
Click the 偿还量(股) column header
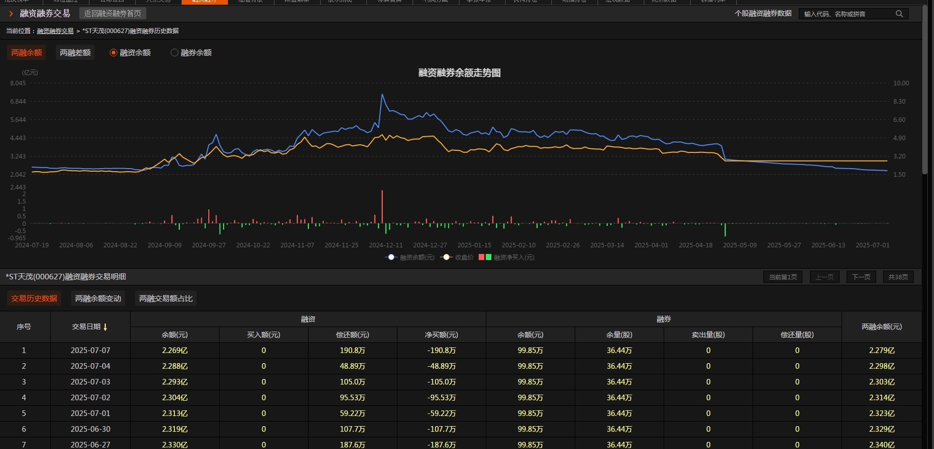tap(797, 335)
